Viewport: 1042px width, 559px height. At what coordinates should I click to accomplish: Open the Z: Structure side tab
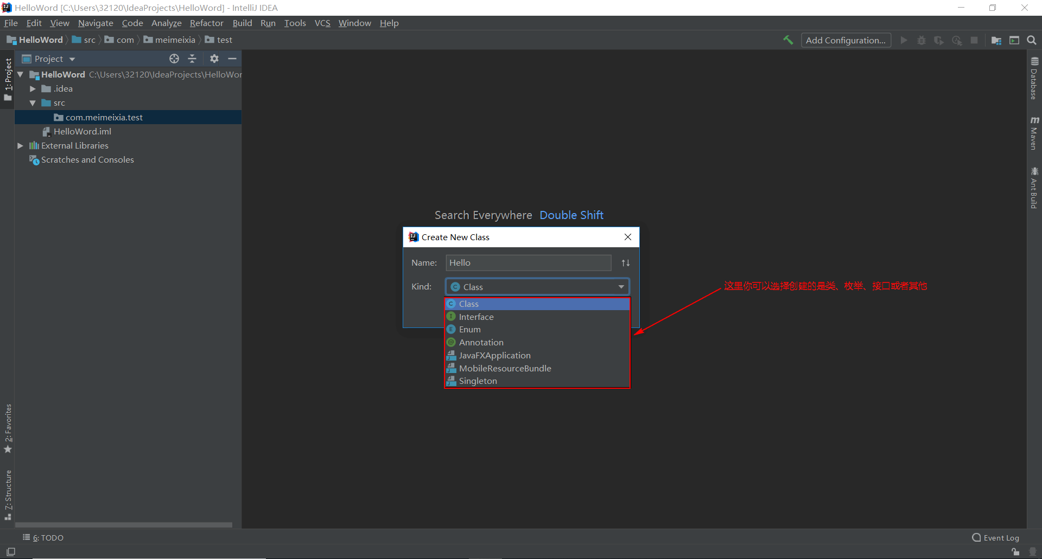[x=8, y=495]
